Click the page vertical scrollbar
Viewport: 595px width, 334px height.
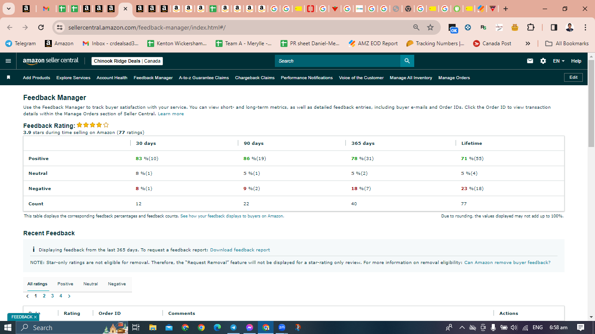click(591, 104)
